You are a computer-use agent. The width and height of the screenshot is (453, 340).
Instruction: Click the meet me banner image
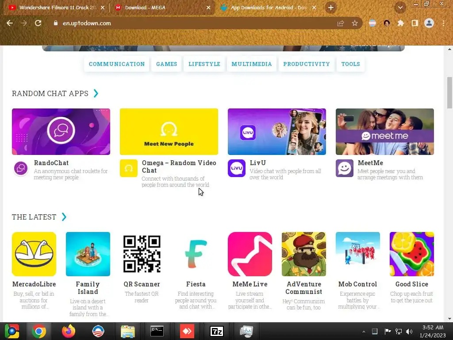[x=385, y=131]
